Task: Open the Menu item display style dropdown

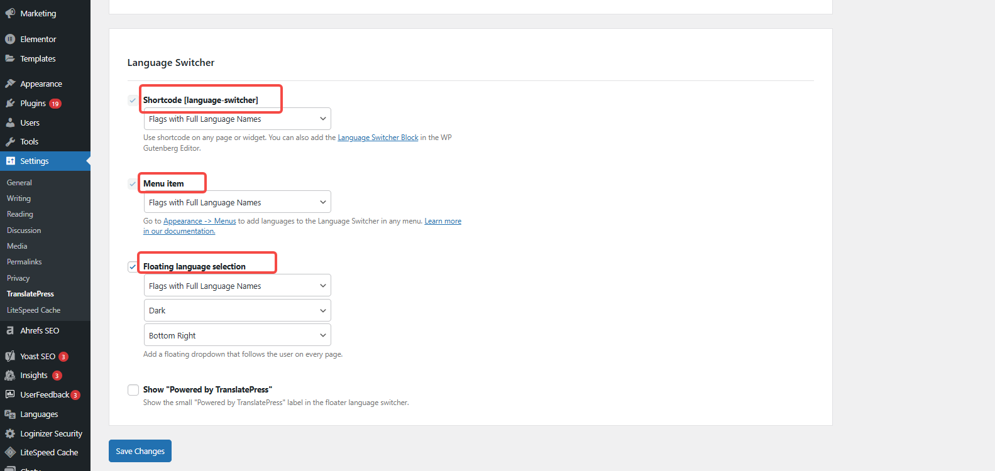Action: pos(237,203)
